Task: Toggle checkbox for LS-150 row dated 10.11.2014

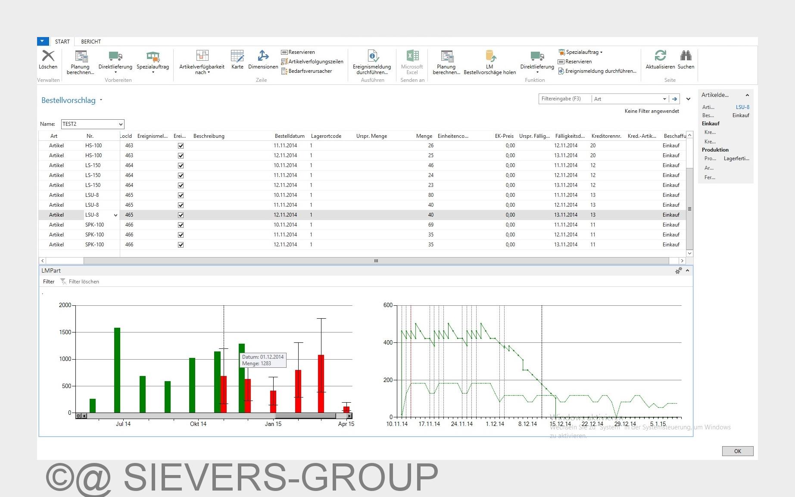Action: pyautogui.click(x=181, y=165)
